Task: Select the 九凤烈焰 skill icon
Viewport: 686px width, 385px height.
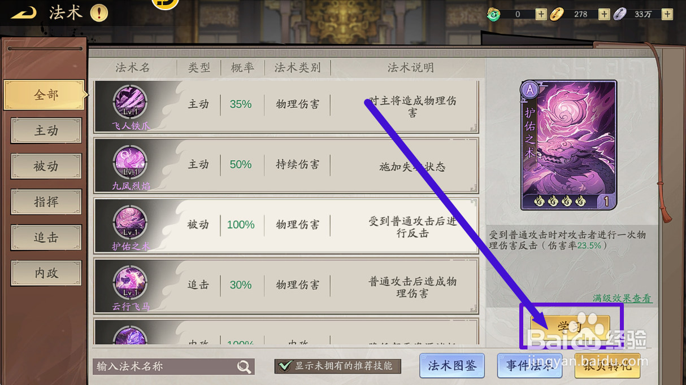Action: click(131, 162)
